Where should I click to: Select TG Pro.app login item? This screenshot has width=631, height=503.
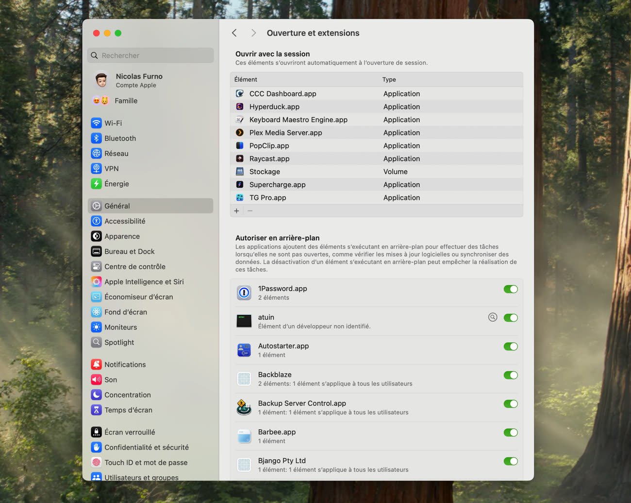(x=377, y=197)
